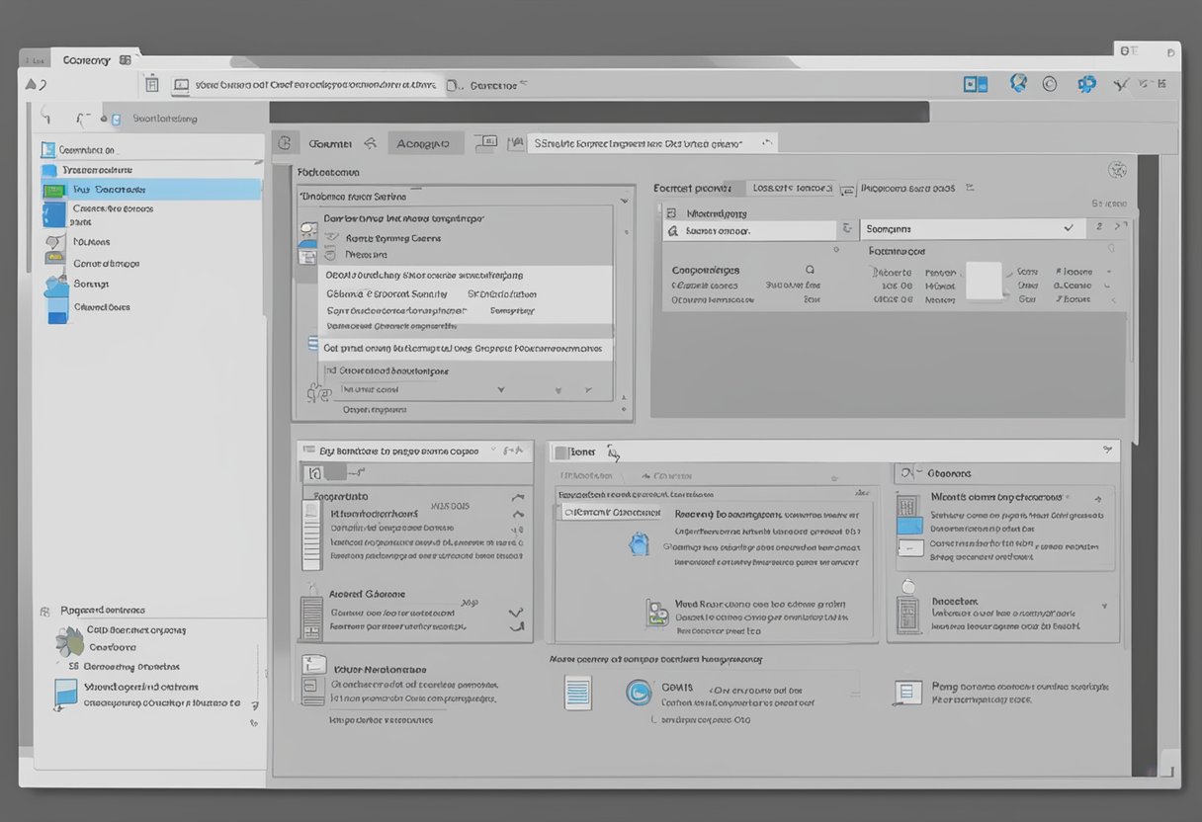Click the search field with magnifier in upper-right panel
The image size is (1202, 822).
[749, 230]
